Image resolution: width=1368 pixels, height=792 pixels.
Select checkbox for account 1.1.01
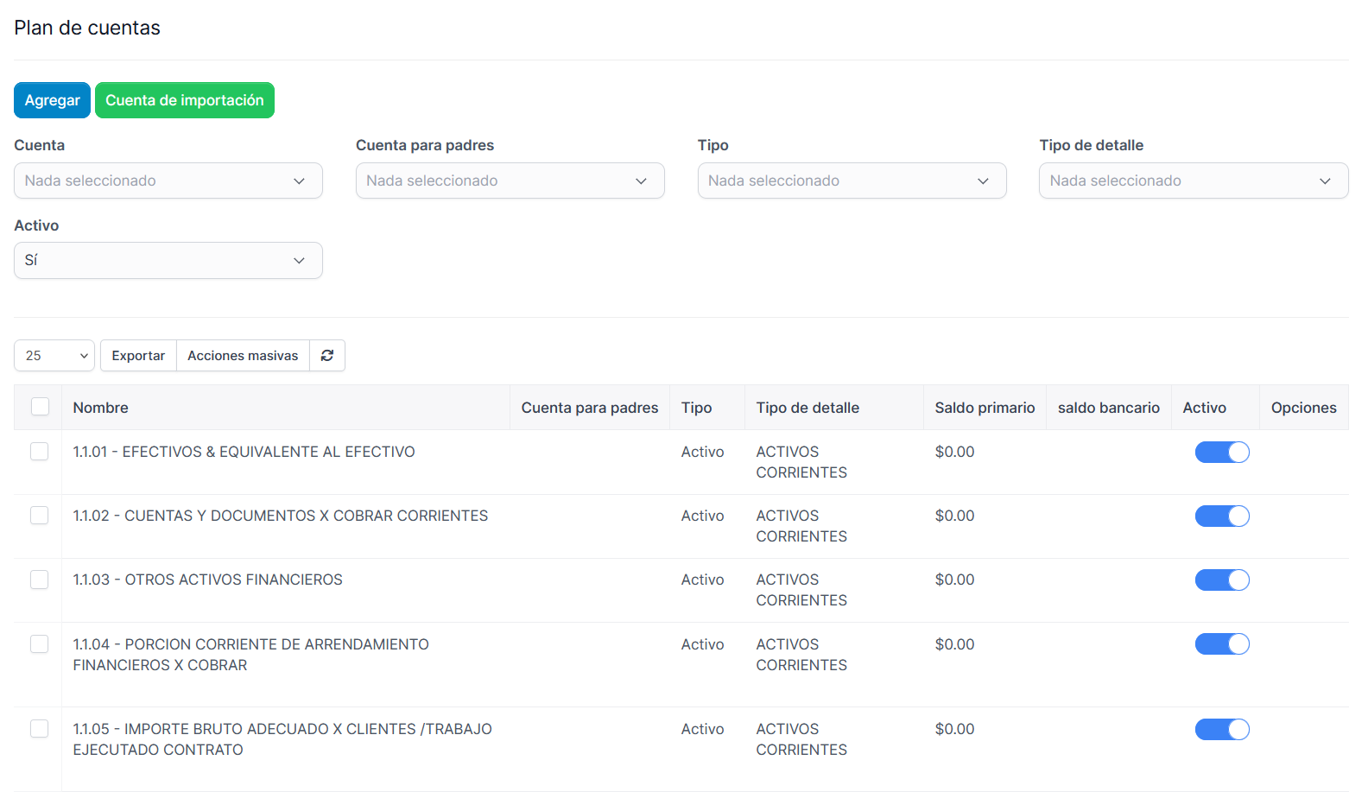click(40, 452)
